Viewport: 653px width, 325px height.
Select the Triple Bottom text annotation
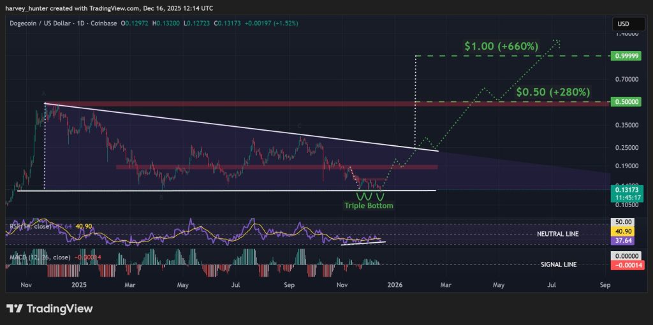[369, 206]
